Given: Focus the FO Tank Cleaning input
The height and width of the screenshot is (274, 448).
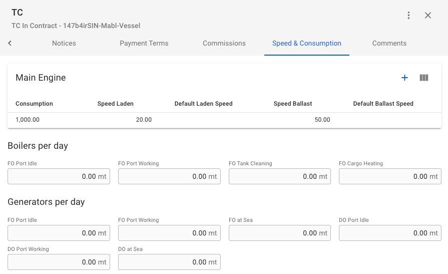Looking at the screenshot, I should [x=279, y=176].
